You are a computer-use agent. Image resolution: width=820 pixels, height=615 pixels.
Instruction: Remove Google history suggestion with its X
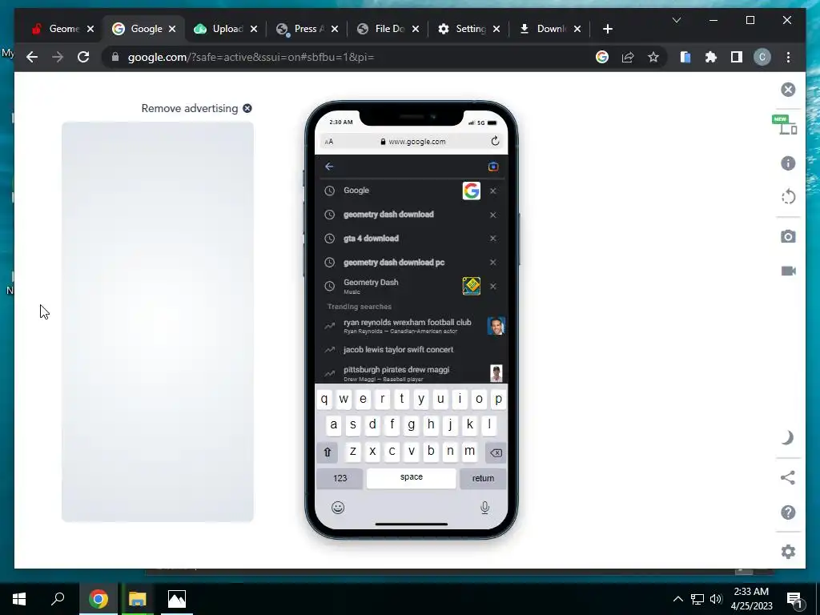click(x=492, y=191)
